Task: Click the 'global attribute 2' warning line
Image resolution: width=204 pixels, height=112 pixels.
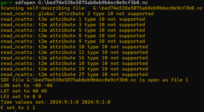Action: [77, 14]
